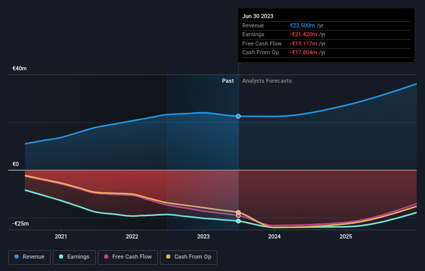Click the 2025 x-axis label
425x271 pixels.
pos(346,236)
